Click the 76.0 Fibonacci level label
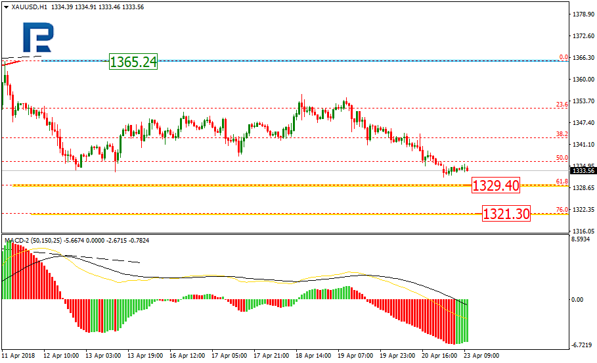The height and width of the screenshot is (363, 597). (562, 210)
